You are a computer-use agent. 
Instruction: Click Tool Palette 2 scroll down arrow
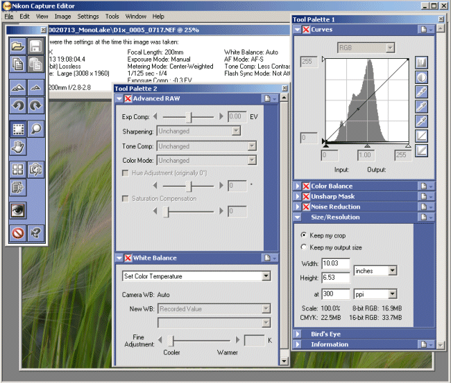tap(284, 361)
